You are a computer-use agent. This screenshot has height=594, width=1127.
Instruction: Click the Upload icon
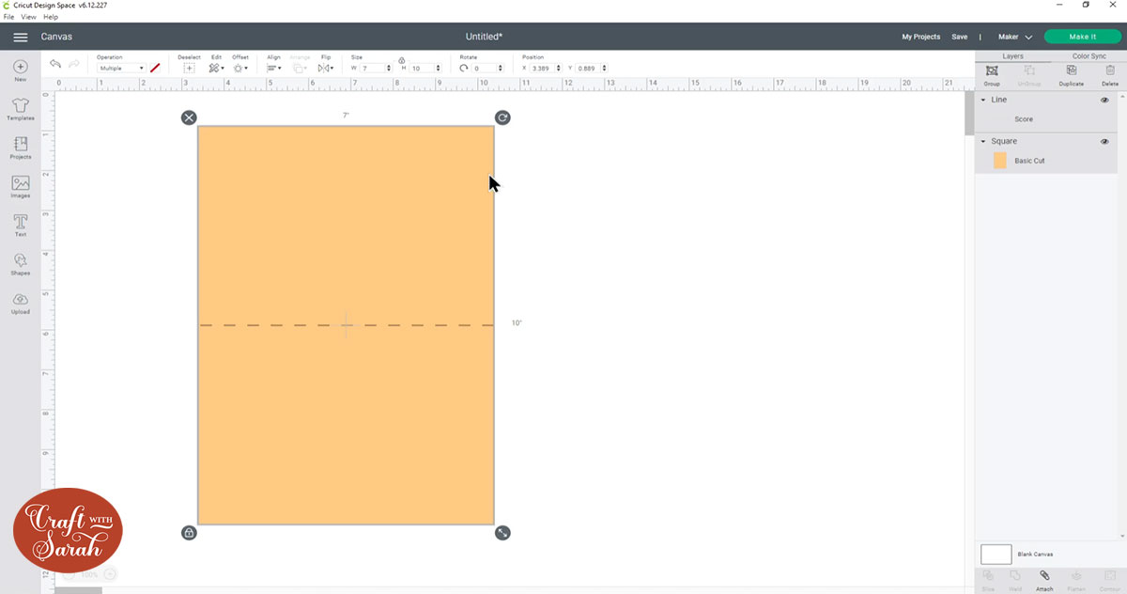click(x=19, y=300)
